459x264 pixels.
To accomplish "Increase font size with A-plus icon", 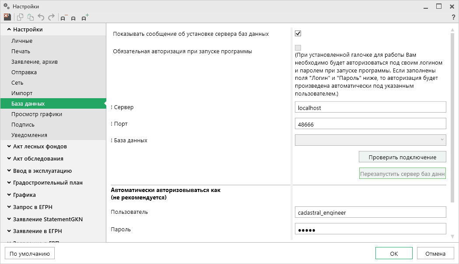I will [85, 17].
